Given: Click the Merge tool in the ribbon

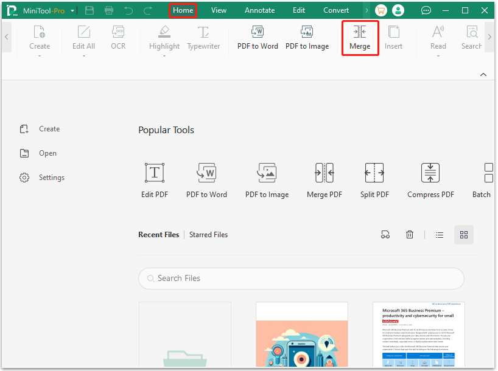Looking at the screenshot, I should (360, 38).
